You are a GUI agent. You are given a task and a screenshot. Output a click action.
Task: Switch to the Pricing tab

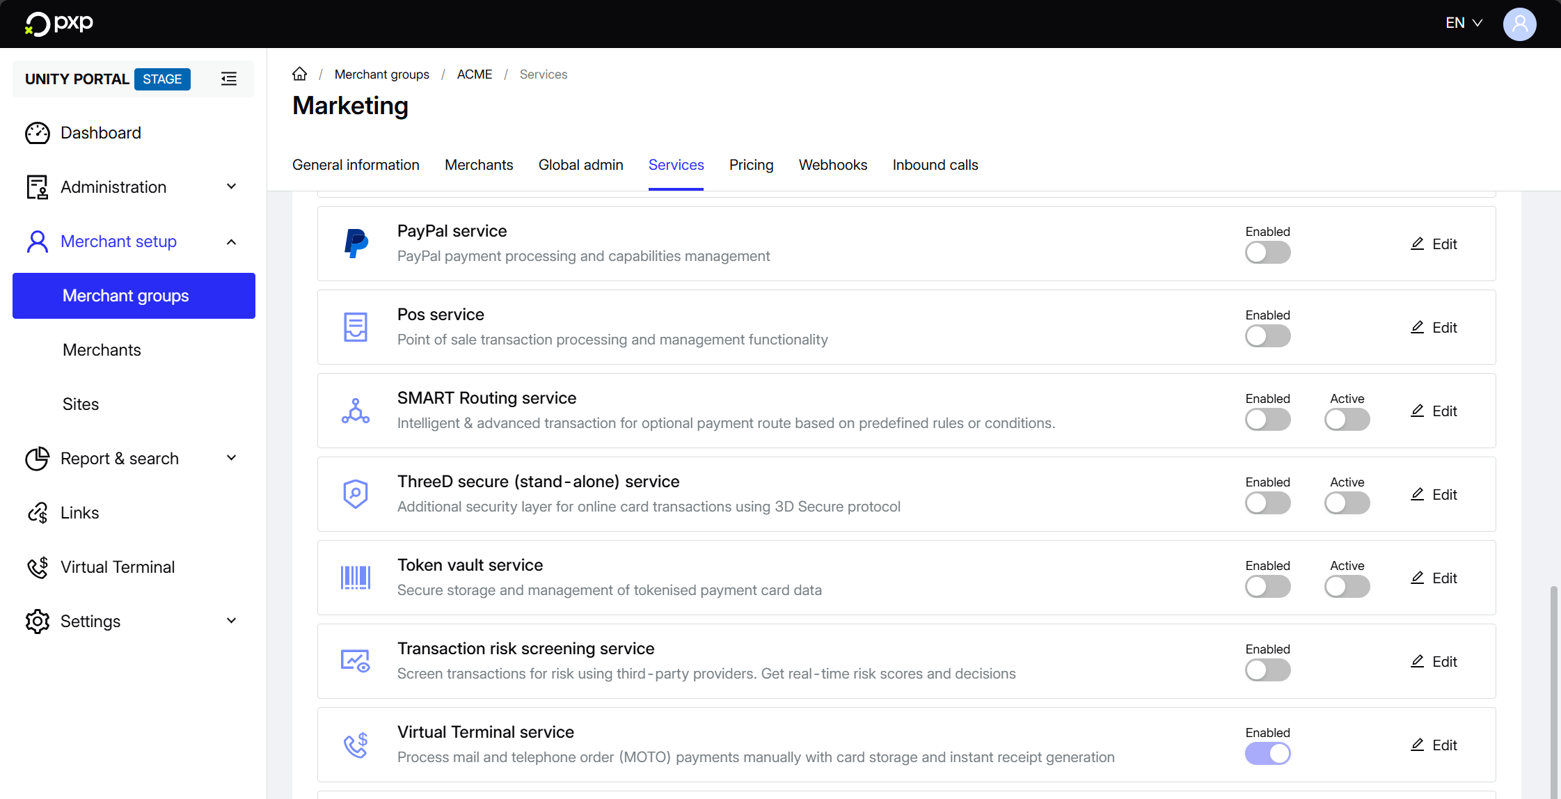751,165
